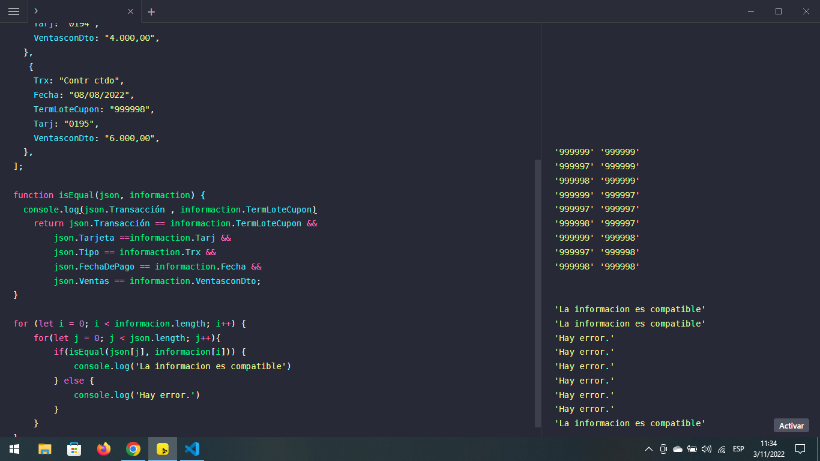Viewport: 820px width, 461px height.
Task: Click the 'for(let j = 0' loop line
Action: tap(127, 338)
